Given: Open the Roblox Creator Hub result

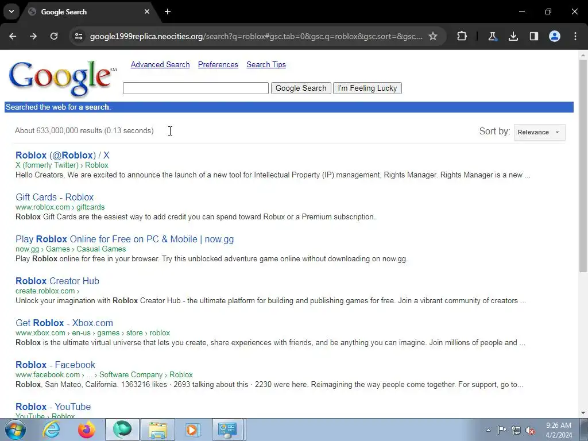Looking at the screenshot, I should 57,281.
